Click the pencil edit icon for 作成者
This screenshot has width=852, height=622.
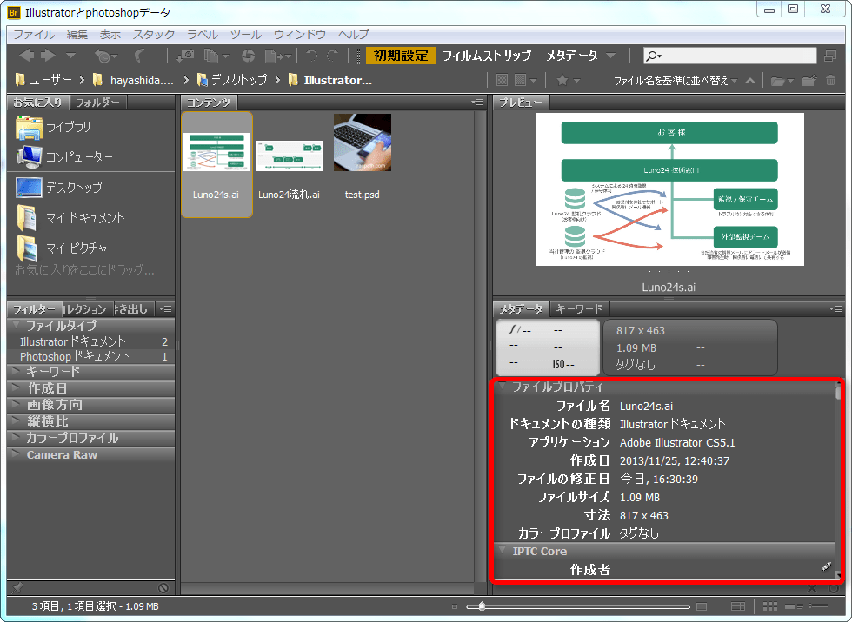pos(826,567)
